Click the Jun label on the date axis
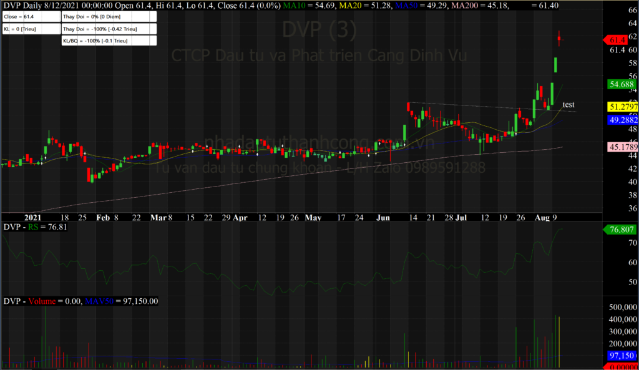Viewport: 639px width, 370px height. point(383,218)
